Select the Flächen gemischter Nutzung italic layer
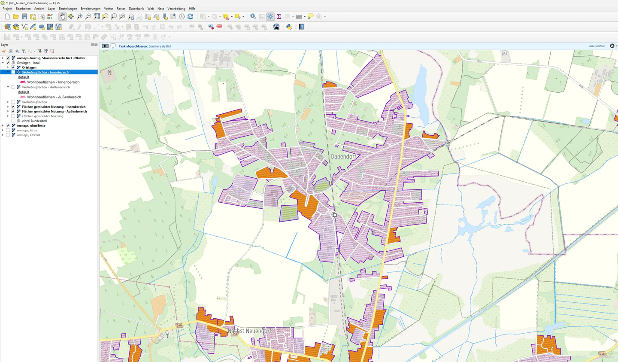 (x=42, y=116)
